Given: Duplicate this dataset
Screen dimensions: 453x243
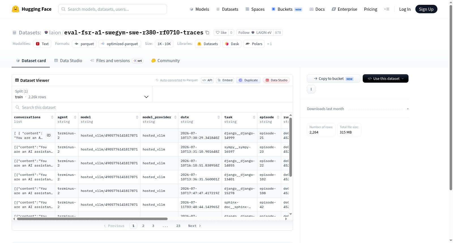Looking at the screenshot, I should click(248, 80).
